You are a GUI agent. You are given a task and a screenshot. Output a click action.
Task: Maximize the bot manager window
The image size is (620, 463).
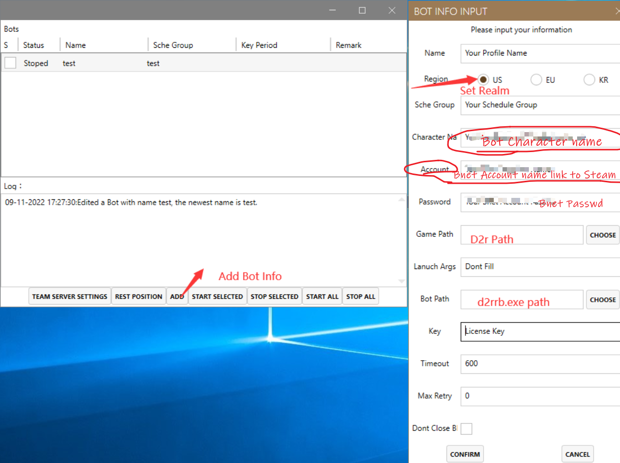(362, 10)
